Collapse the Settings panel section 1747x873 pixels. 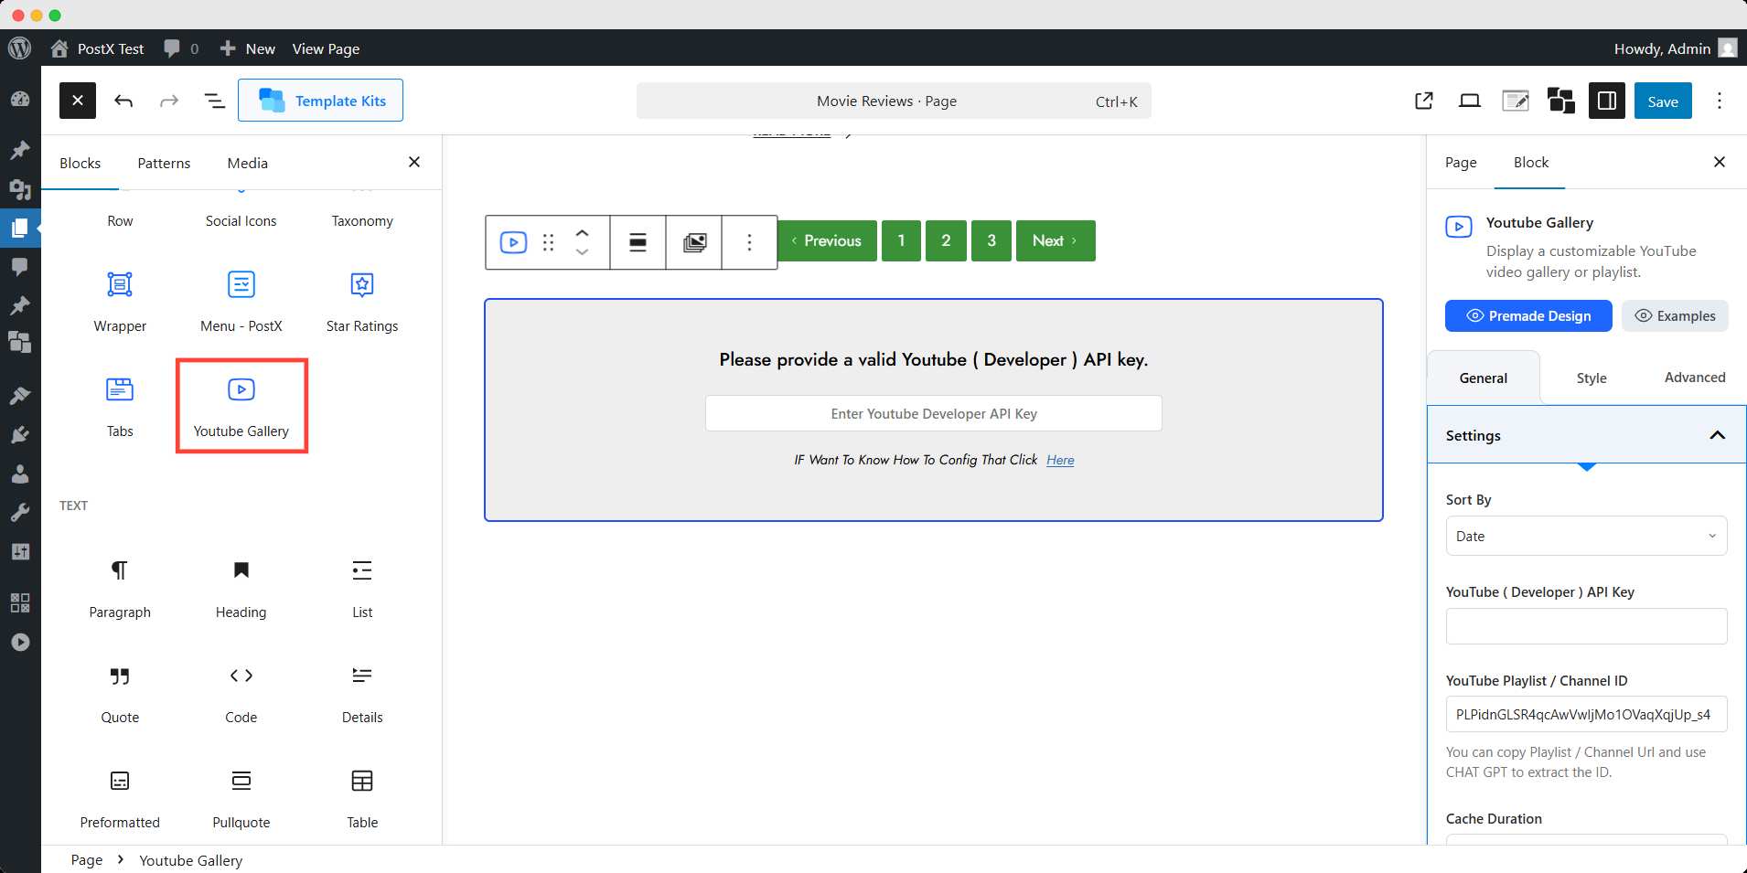[1717, 435]
